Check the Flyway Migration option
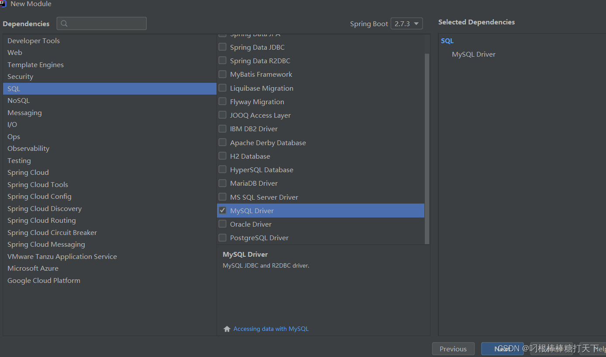Image resolution: width=606 pixels, height=357 pixels. tap(222, 101)
